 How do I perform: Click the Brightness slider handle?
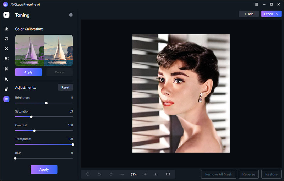pyautogui.click(x=46, y=103)
